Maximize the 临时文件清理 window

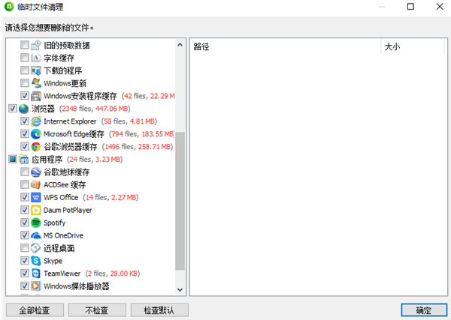click(410, 7)
